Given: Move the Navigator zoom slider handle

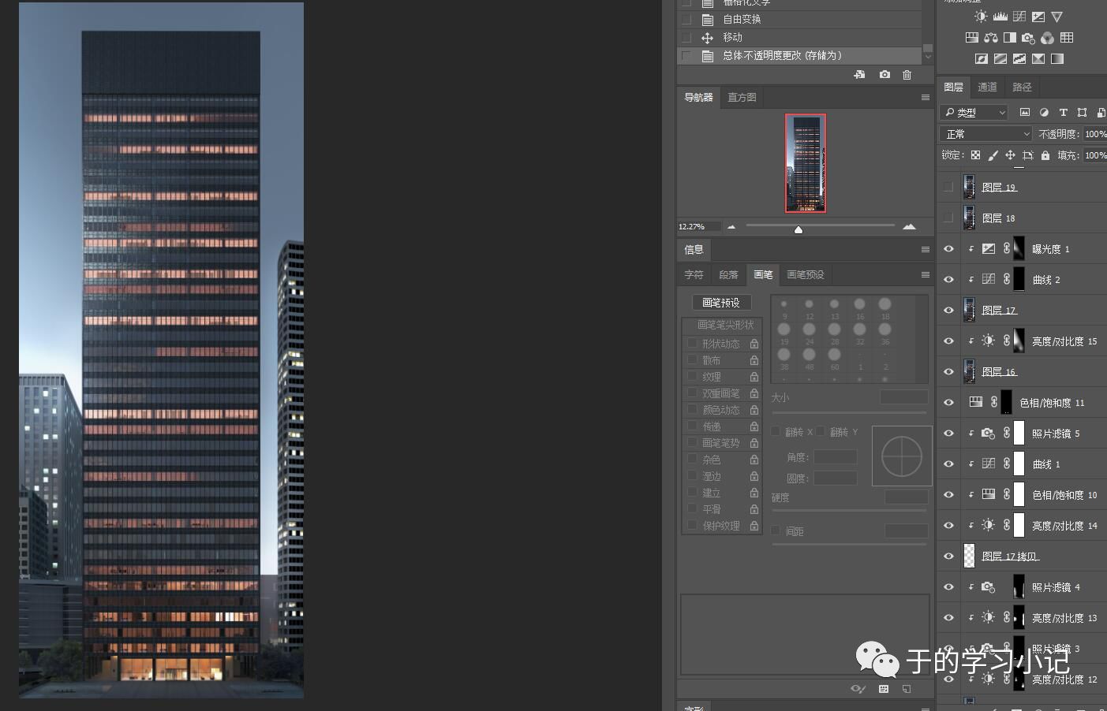Looking at the screenshot, I should point(798,229).
